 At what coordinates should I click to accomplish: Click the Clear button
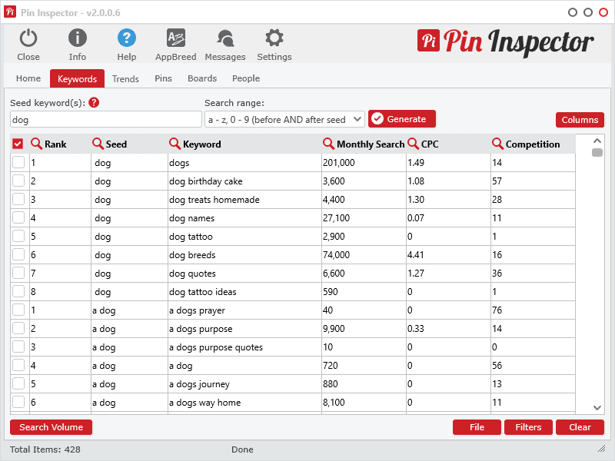click(x=580, y=427)
